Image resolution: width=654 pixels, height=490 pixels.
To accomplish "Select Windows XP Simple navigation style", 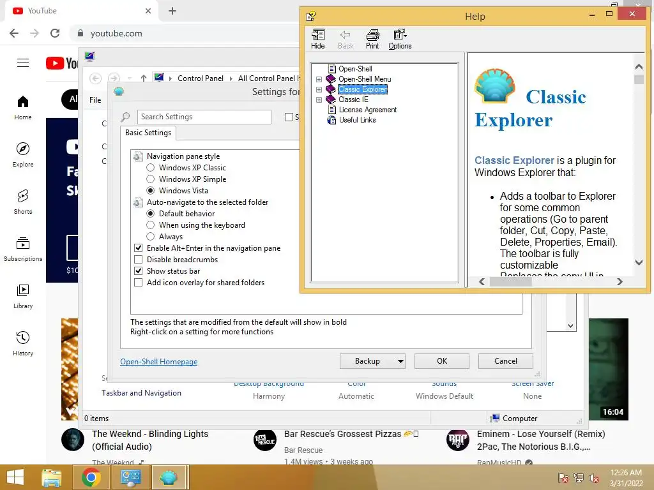I will point(151,179).
